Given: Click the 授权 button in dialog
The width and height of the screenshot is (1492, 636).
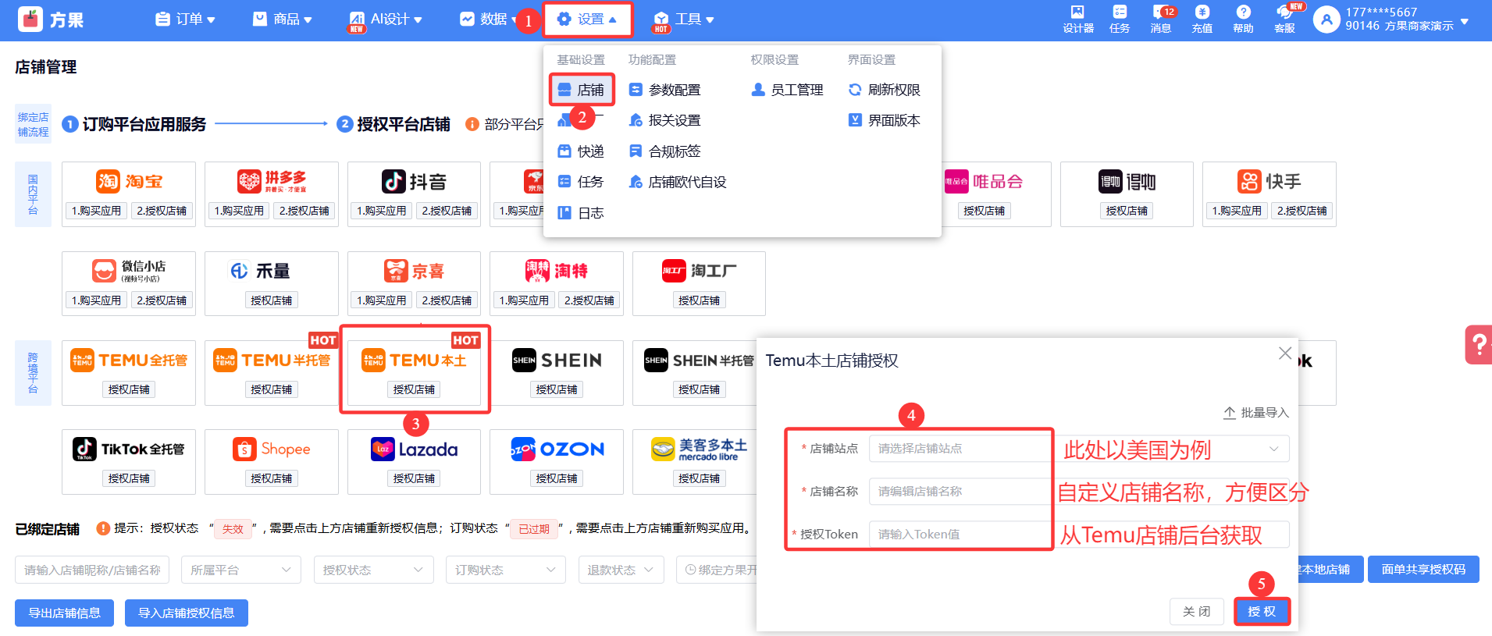Looking at the screenshot, I should (1262, 611).
